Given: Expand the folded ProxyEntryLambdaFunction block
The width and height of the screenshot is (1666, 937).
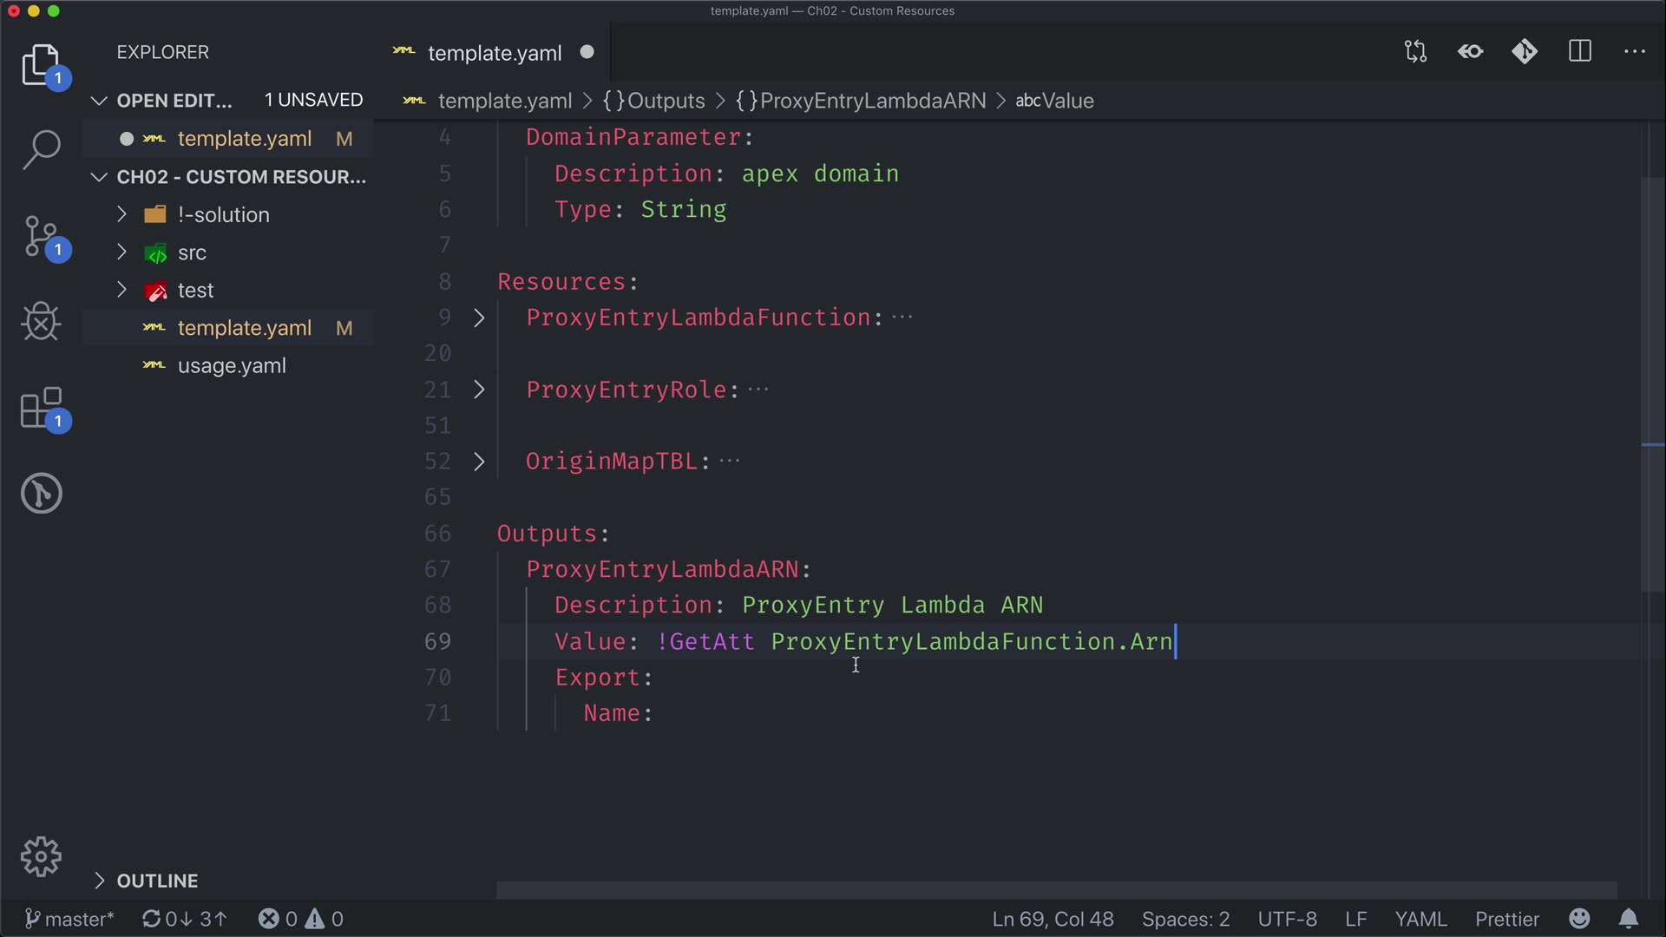Looking at the screenshot, I should click(479, 318).
